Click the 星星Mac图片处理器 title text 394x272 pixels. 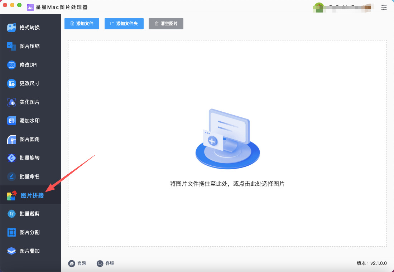[x=62, y=7]
